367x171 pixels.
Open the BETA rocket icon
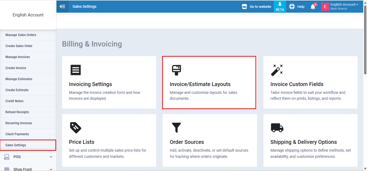280,5
